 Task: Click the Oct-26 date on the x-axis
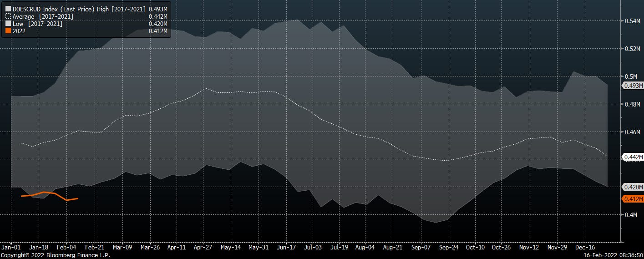tap(501, 247)
